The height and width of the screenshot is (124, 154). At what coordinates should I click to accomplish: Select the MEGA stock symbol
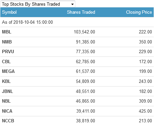pyautogui.click(x=8, y=72)
